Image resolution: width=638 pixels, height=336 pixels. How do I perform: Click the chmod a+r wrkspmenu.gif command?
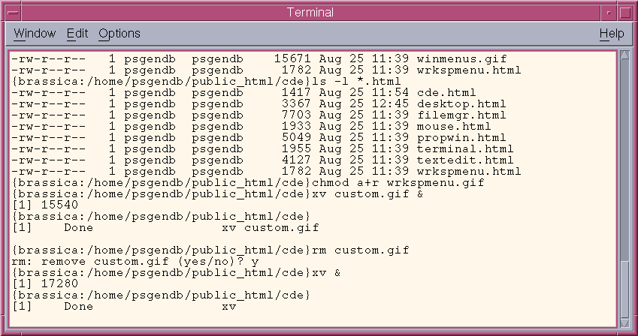click(x=398, y=182)
